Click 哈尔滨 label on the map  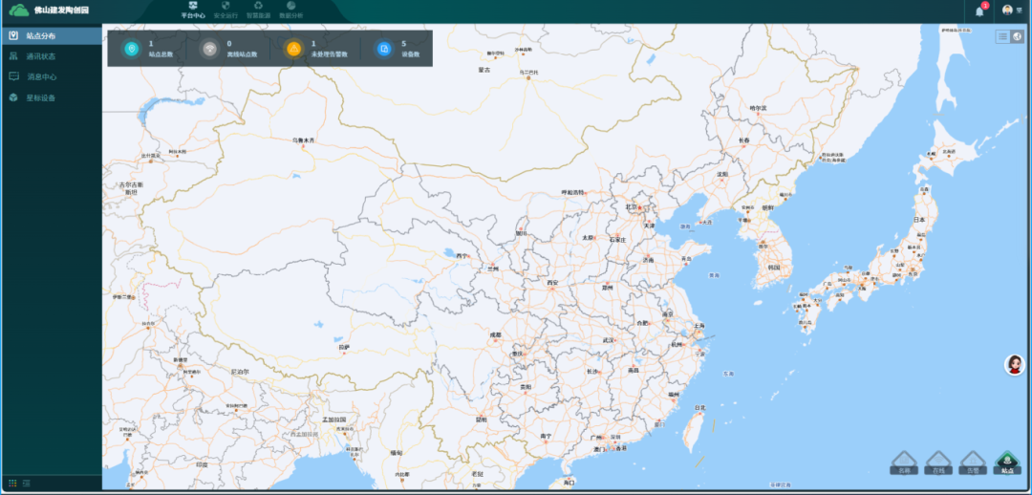758,108
